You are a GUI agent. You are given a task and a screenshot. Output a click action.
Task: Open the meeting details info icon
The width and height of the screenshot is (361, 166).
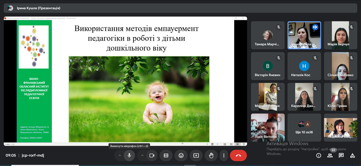point(319,156)
